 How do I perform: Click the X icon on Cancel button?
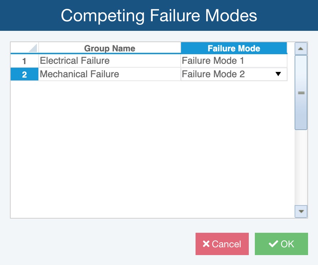point(206,244)
